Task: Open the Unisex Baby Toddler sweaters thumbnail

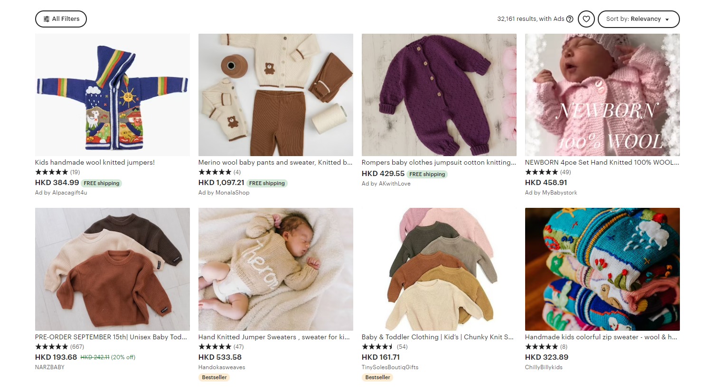Action: pos(113,269)
